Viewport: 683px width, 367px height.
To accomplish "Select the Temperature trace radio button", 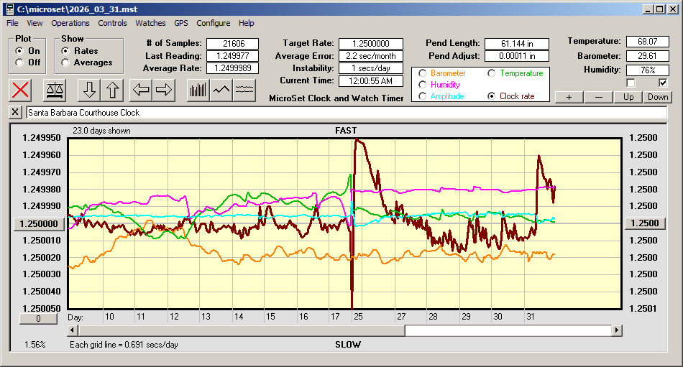I will [492, 73].
